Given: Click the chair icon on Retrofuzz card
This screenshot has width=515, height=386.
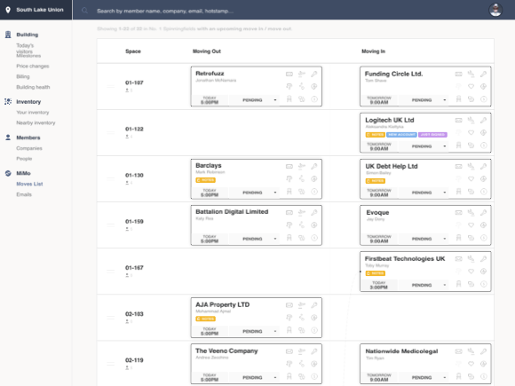Looking at the screenshot, I should [289, 99].
